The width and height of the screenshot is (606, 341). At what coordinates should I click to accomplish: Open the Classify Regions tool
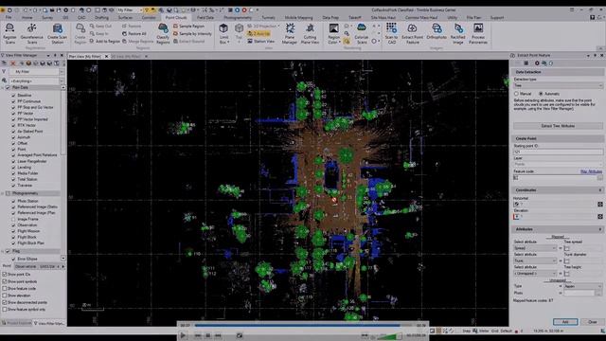point(163,34)
